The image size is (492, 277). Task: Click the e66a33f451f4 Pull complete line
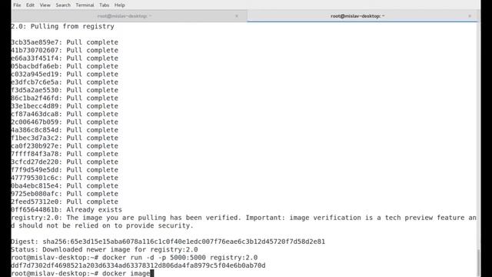pos(65,58)
